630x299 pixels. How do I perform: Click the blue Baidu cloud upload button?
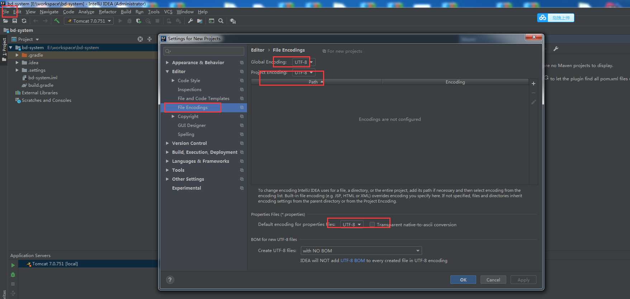click(x=555, y=18)
